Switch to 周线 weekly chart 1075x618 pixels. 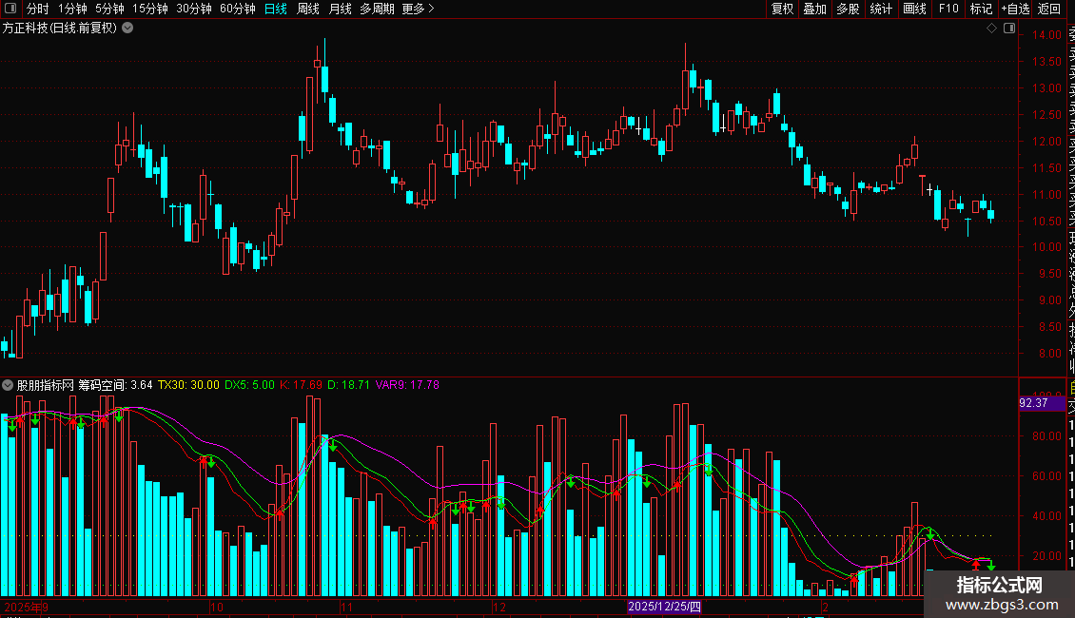pyautogui.click(x=308, y=9)
